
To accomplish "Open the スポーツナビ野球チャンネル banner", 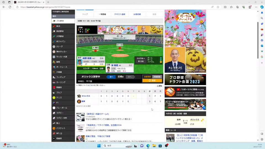I will tap(185, 92).
